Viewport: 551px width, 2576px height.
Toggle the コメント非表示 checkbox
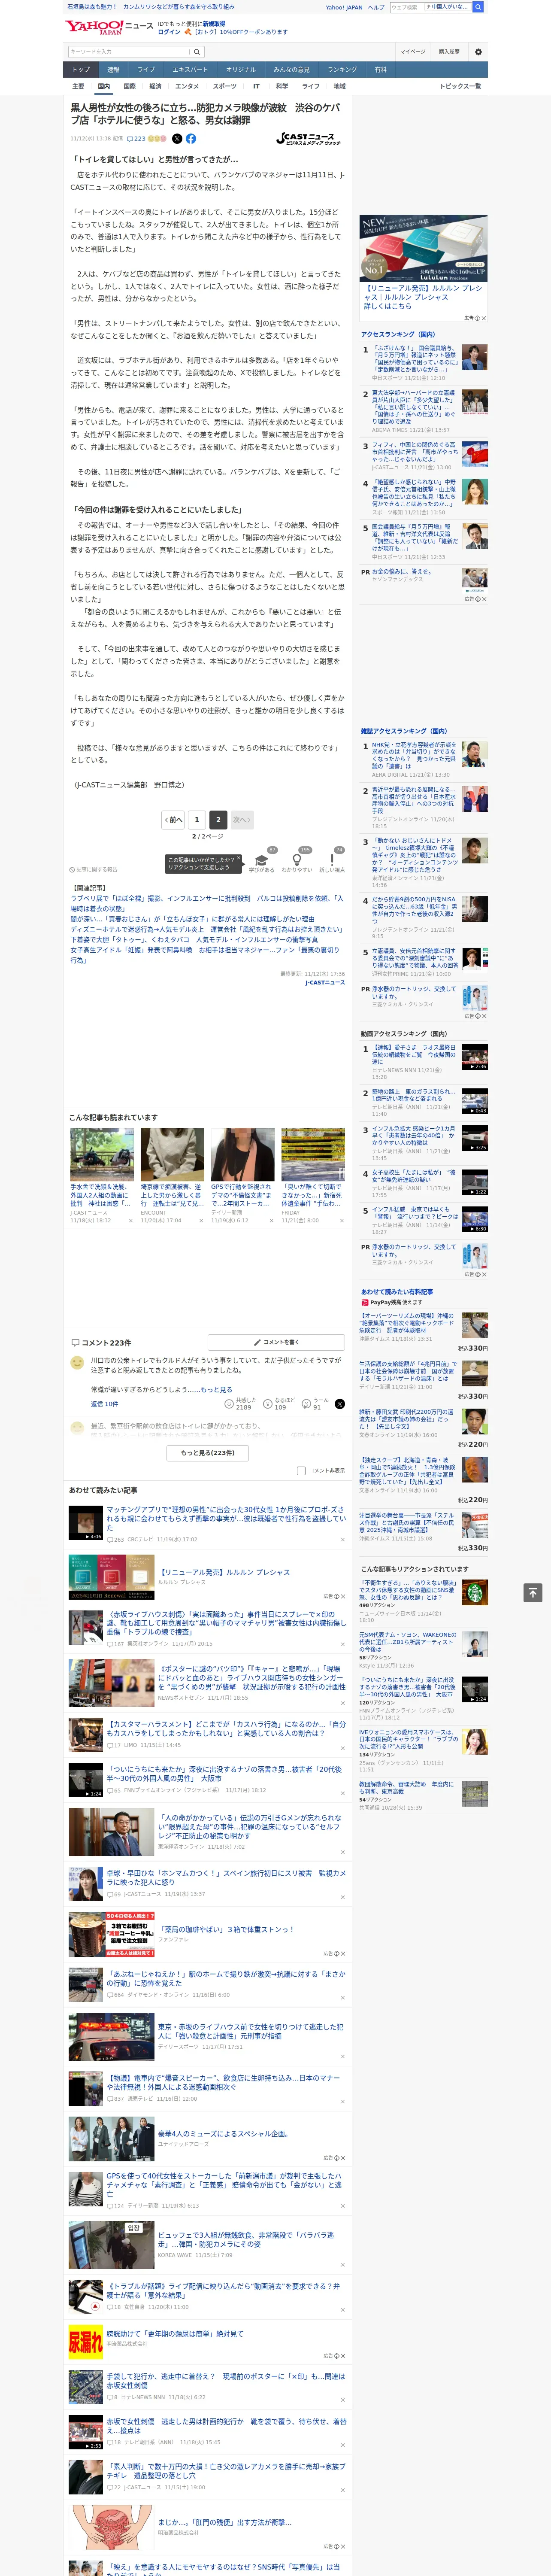click(301, 1470)
